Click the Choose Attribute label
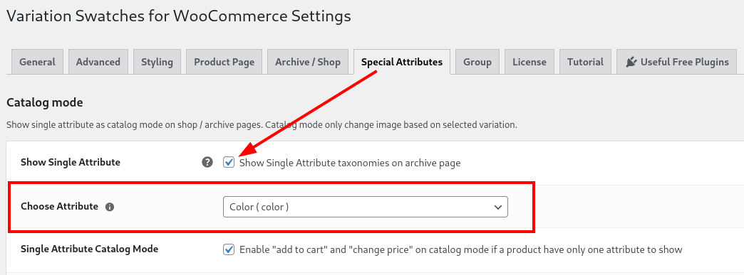This screenshot has height=275, width=744. coord(59,206)
